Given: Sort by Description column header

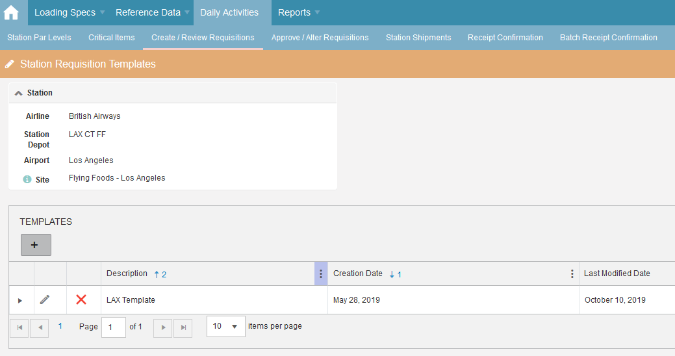Looking at the screenshot, I should (127, 273).
